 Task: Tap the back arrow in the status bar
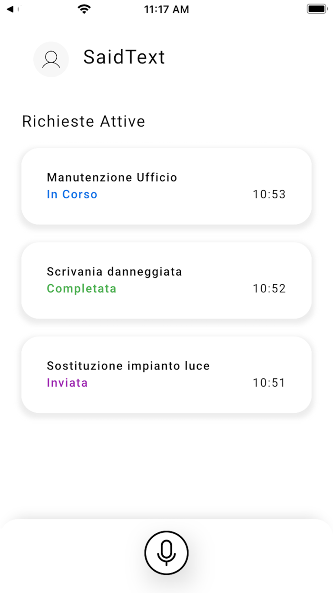(x=10, y=8)
